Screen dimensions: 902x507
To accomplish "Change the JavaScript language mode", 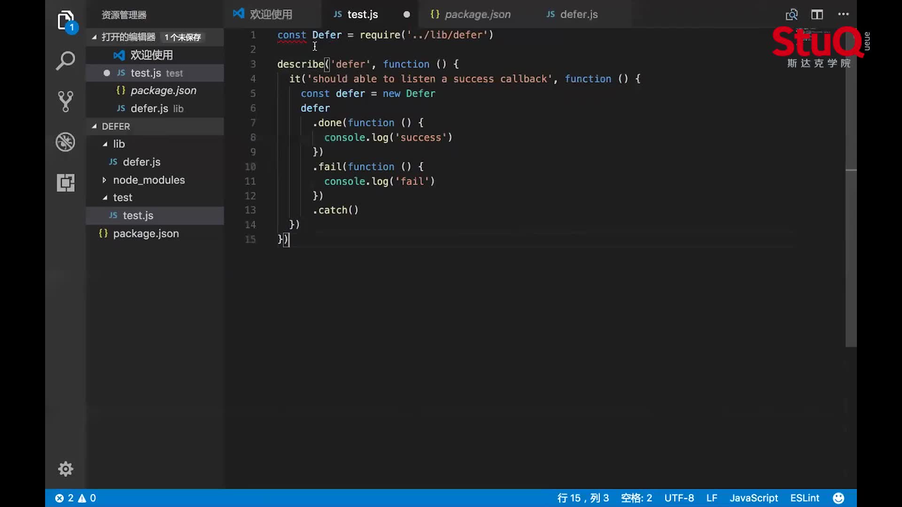I will point(753,498).
